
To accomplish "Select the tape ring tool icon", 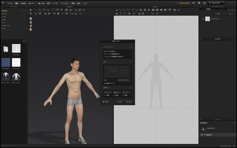I will click(80, 10).
